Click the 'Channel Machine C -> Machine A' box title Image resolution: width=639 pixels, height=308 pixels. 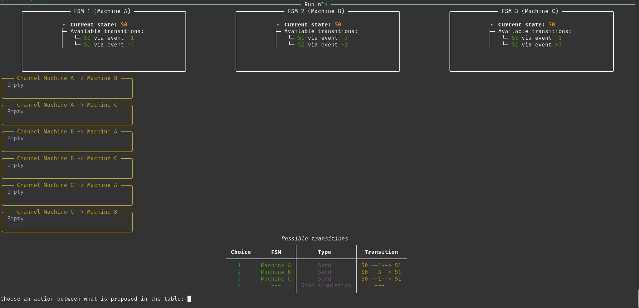[x=67, y=185]
